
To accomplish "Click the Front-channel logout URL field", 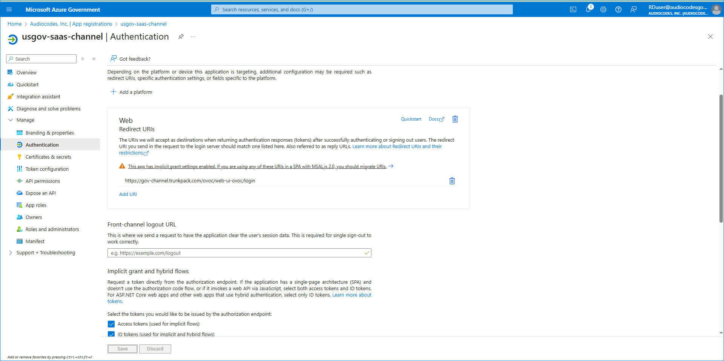I will click(239, 253).
